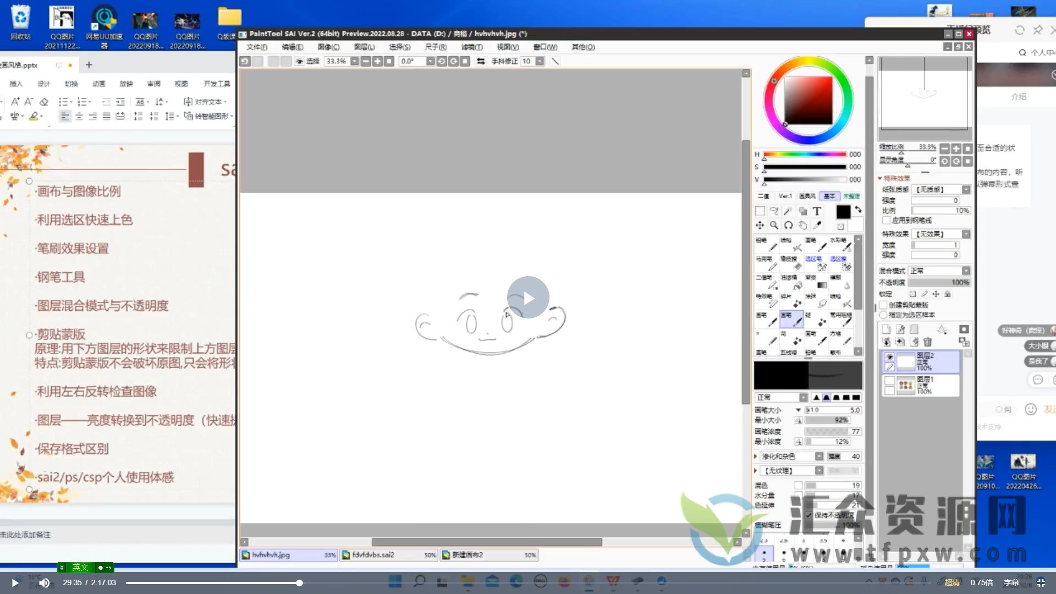Click the undo button in SAI toolbar
Viewport: 1056px width, 594px height.
point(245,61)
